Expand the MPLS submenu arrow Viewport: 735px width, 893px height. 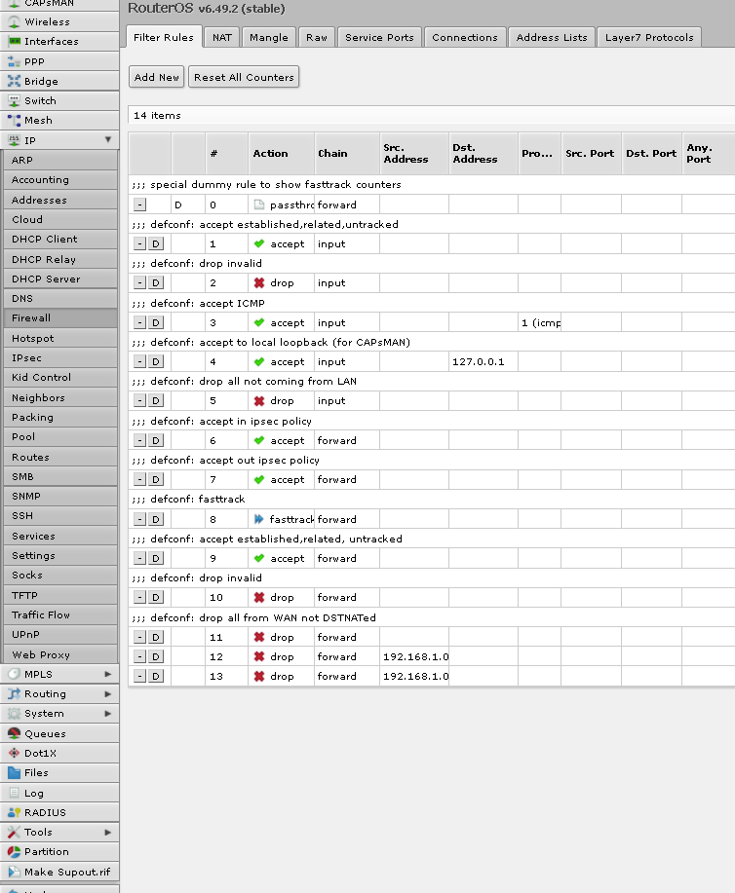pyautogui.click(x=108, y=674)
